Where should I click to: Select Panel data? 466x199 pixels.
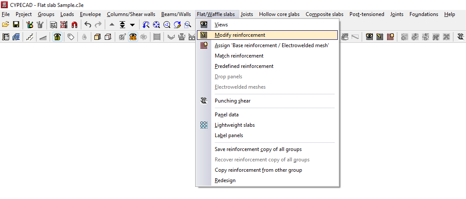click(x=267, y=115)
